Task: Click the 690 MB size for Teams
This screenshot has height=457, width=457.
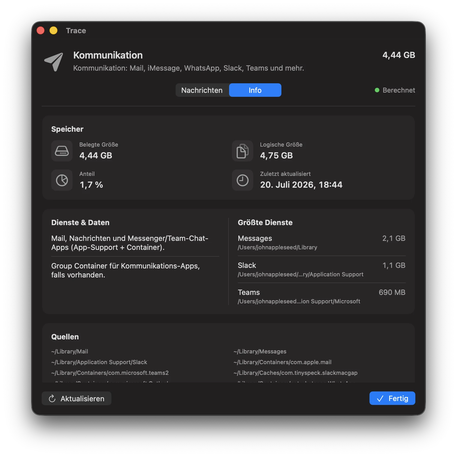Action: click(392, 292)
